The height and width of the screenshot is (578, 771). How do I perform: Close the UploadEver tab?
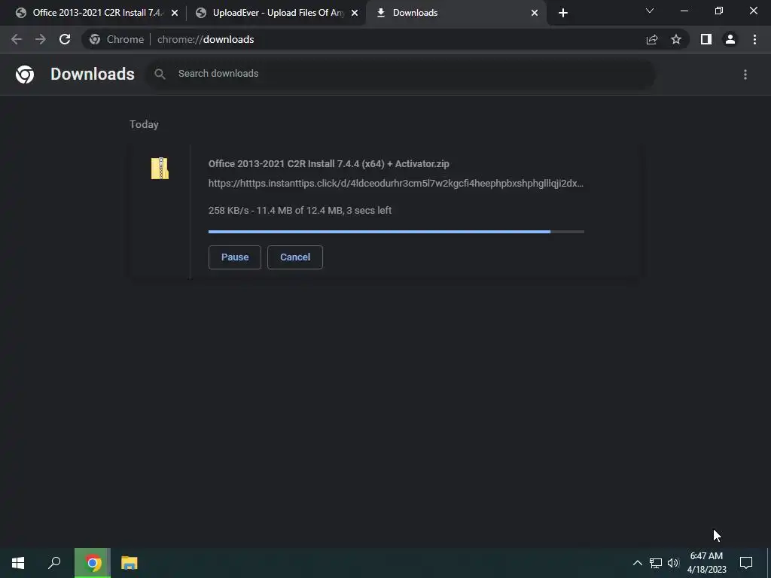click(355, 13)
